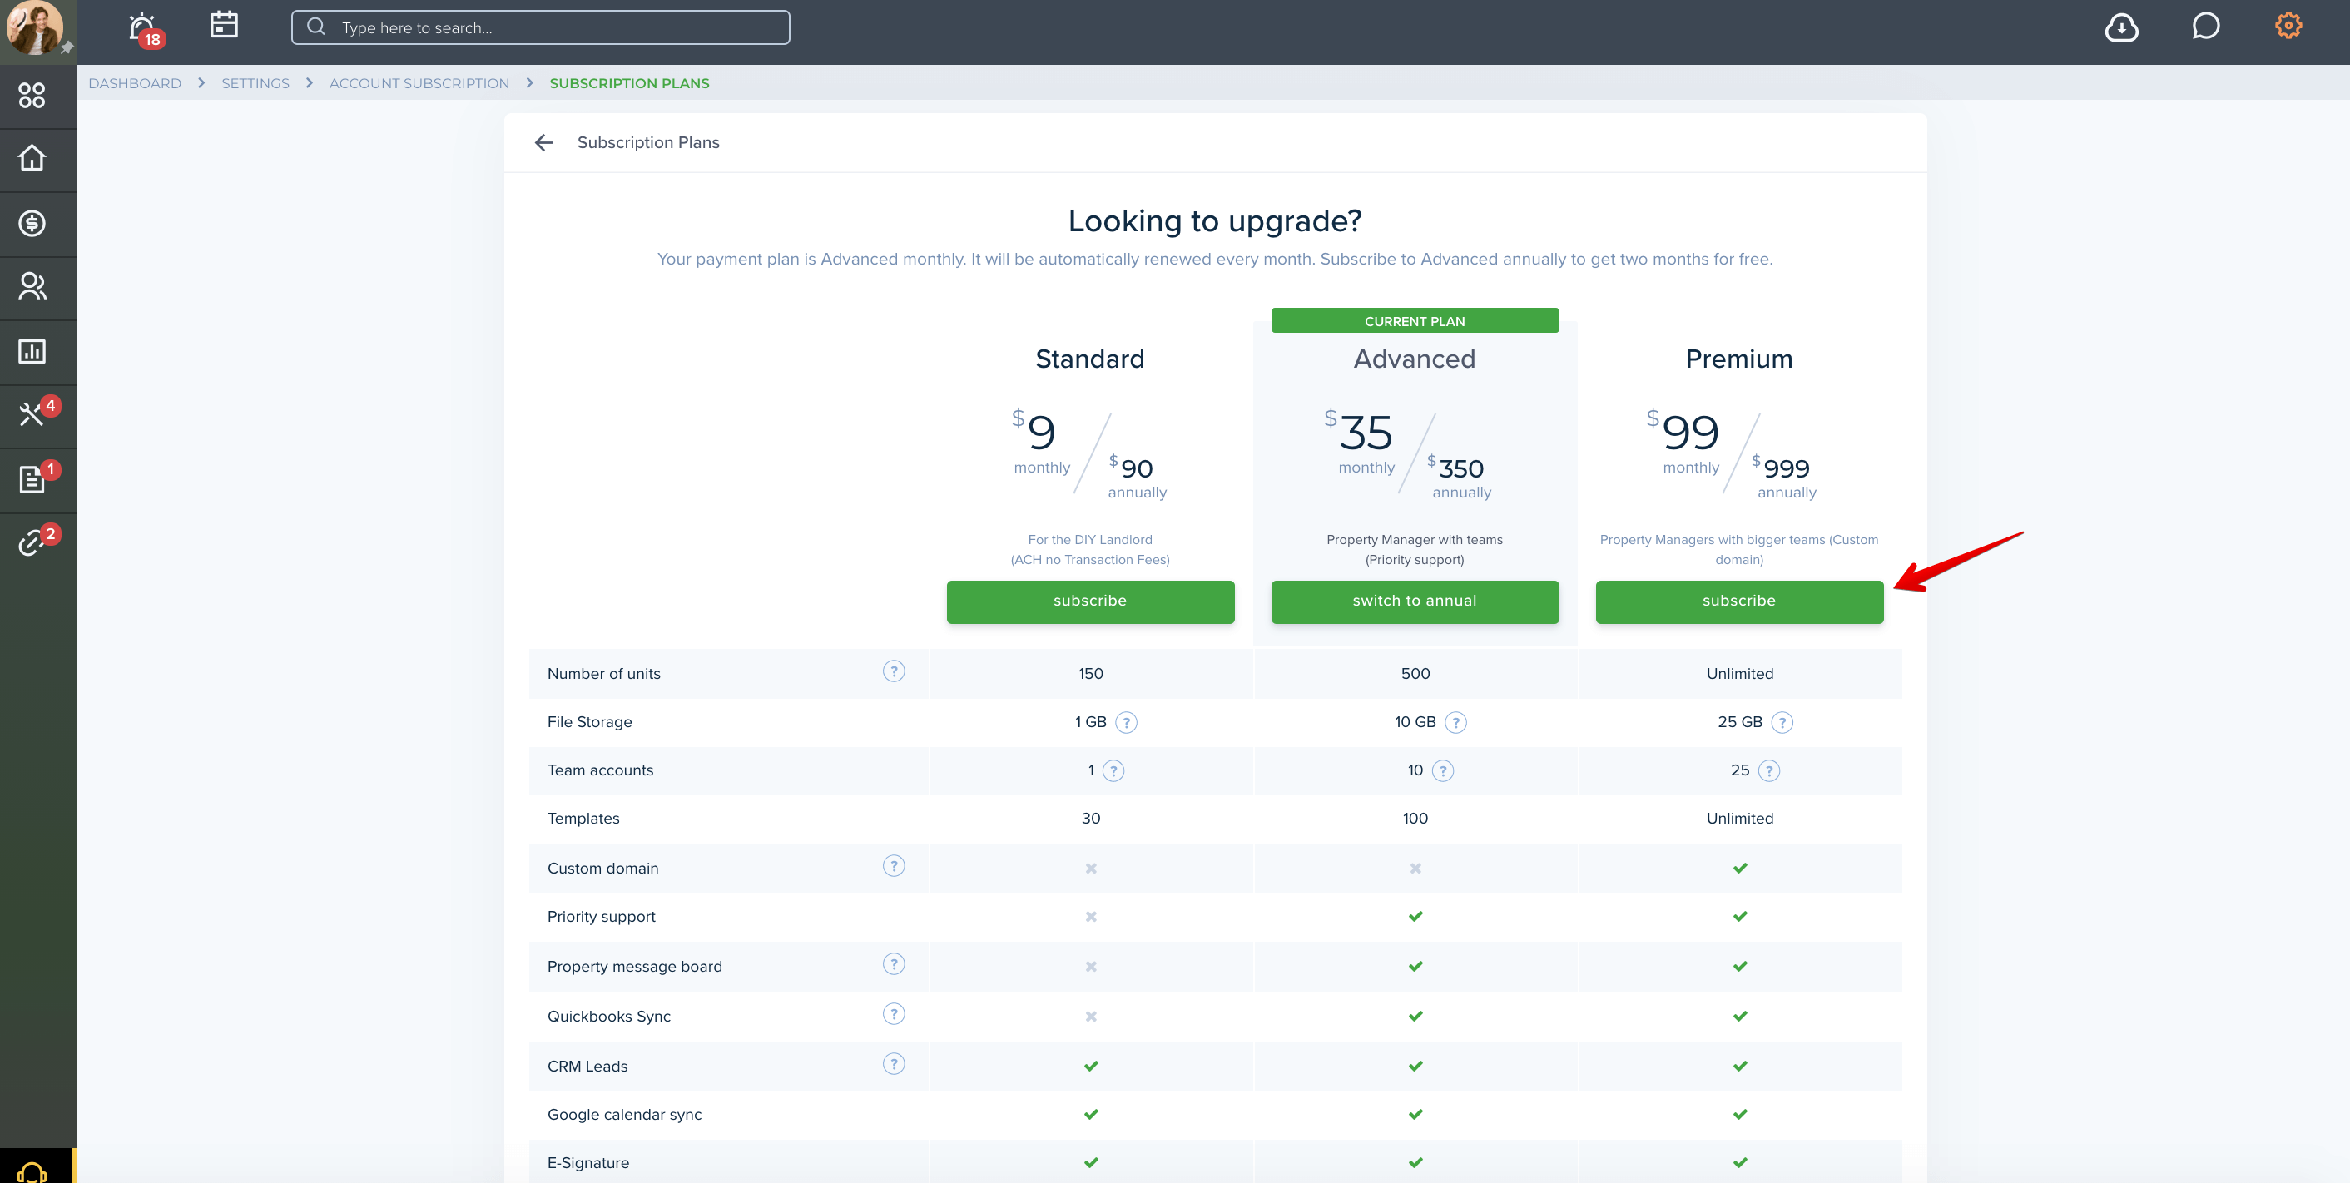The height and width of the screenshot is (1183, 2350).
Task: Click the help icon for Quickbooks Sync
Action: [x=893, y=1014]
